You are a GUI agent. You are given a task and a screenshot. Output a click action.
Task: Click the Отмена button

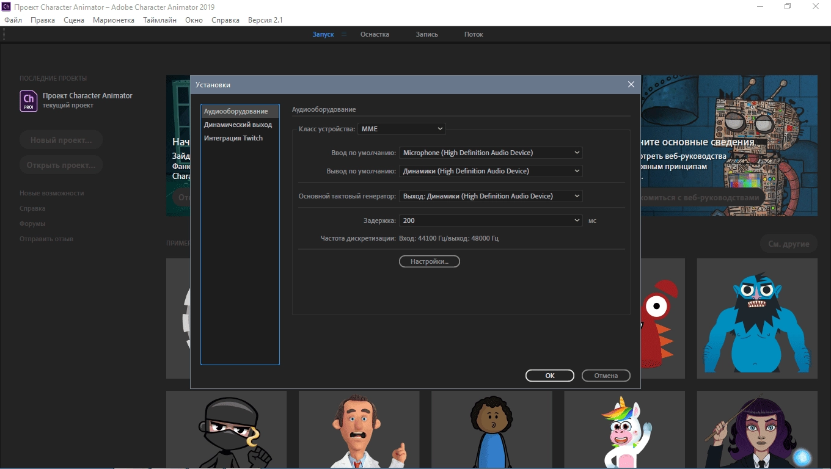coord(606,376)
